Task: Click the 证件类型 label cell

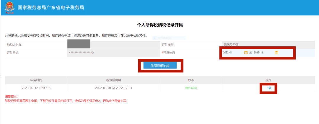Action: [191, 45]
